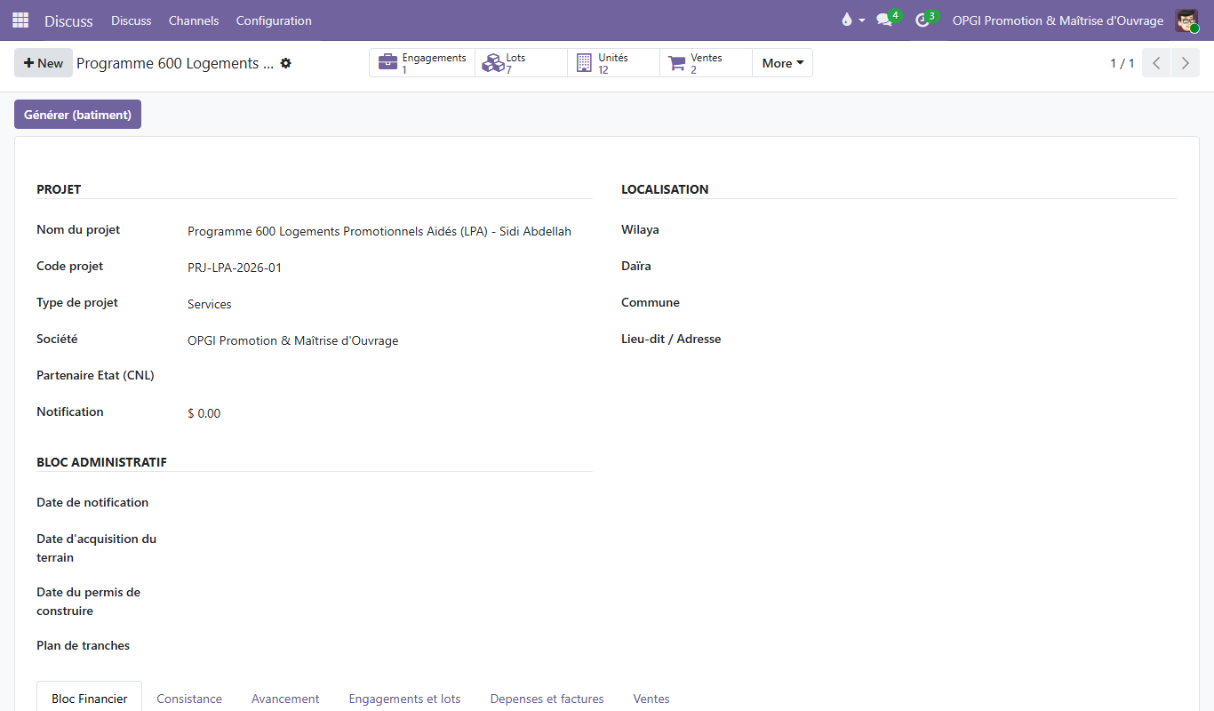Click the LOCALISATION section heading

tap(665, 189)
